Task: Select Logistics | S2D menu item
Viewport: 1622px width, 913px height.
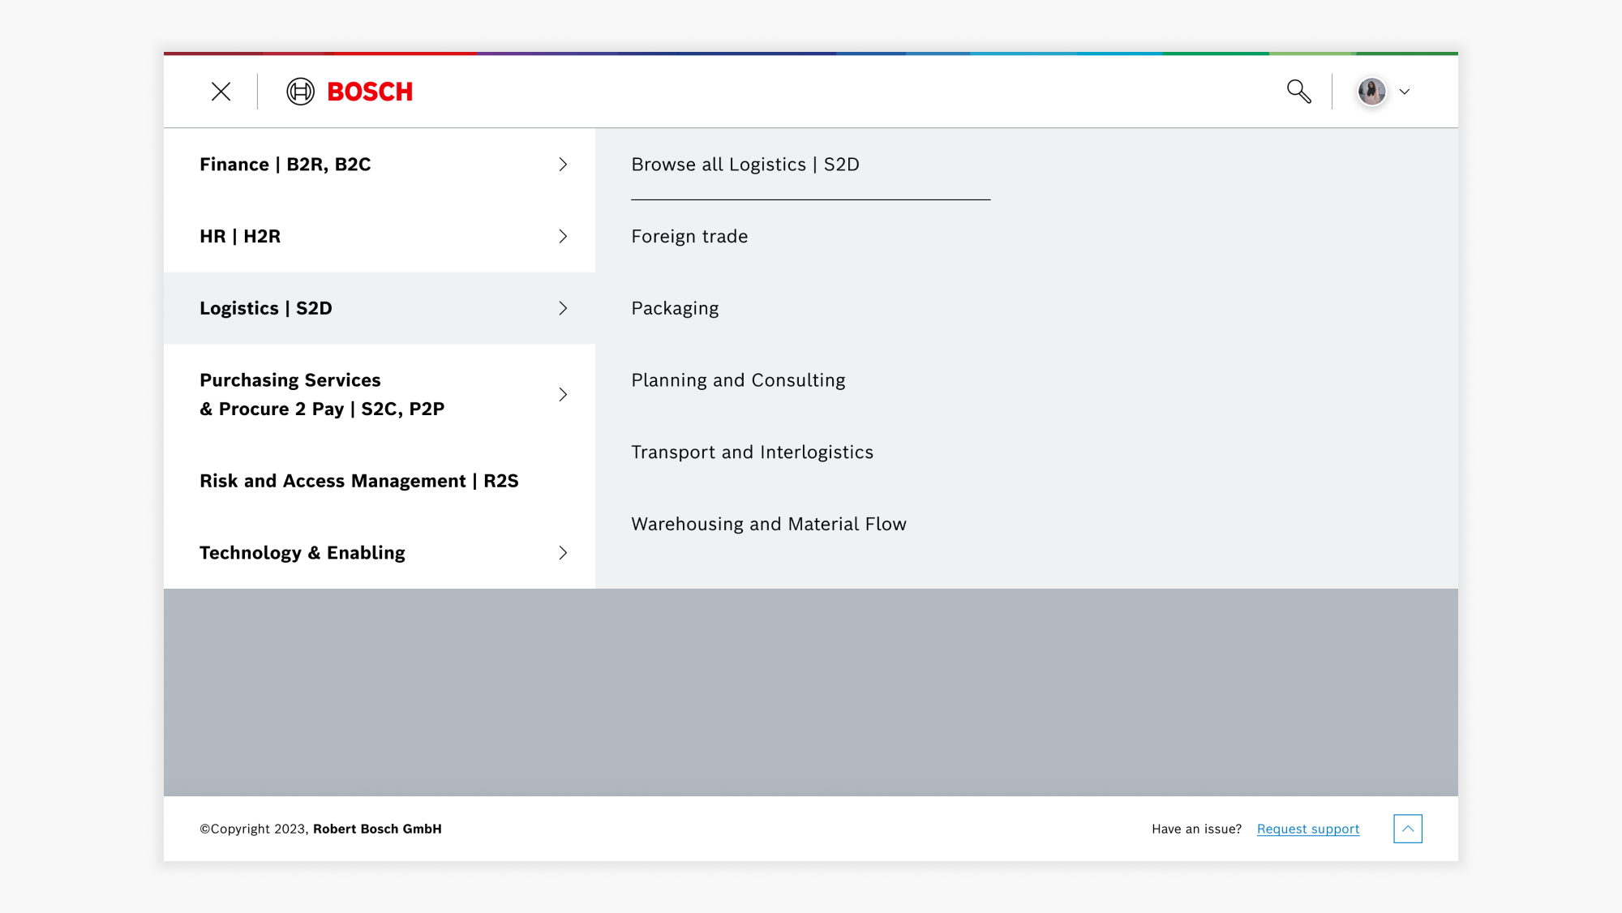Action: coord(266,308)
